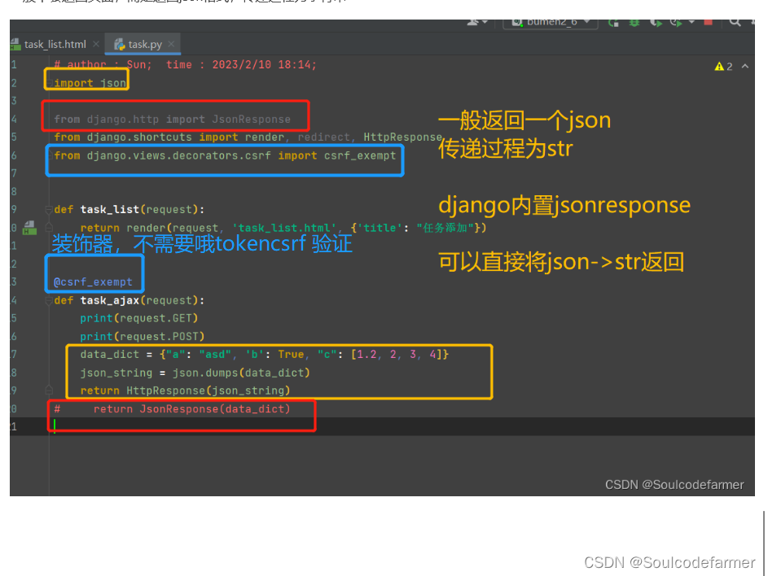768x576 pixels.
Task: Click 'print(request.GET)' line
Action: tap(139, 319)
